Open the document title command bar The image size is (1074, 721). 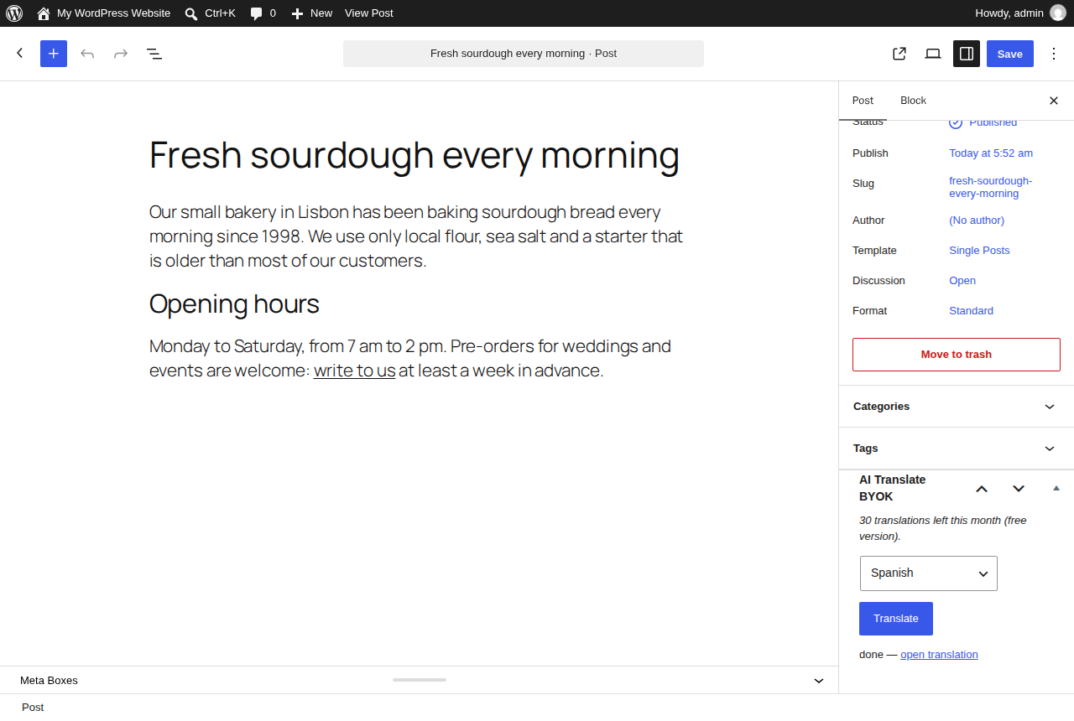[x=524, y=54]
